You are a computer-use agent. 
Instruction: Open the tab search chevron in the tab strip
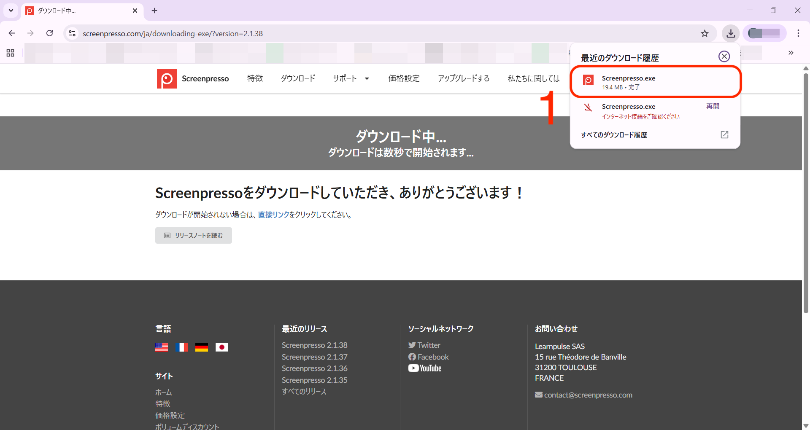point(11,11)
